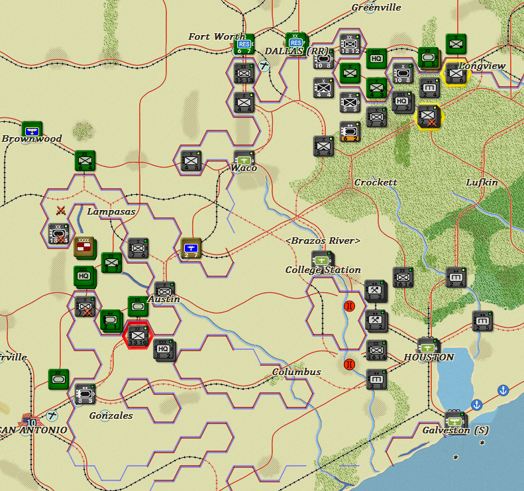Image resolution: width=524 pixels, height=491 pixels.
Task: Select the gray armor division with red X near Lampasas
Action: 58,233
